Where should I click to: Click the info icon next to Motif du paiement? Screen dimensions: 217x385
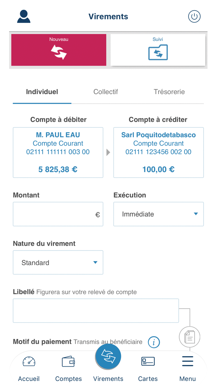(x=153, y=342)
